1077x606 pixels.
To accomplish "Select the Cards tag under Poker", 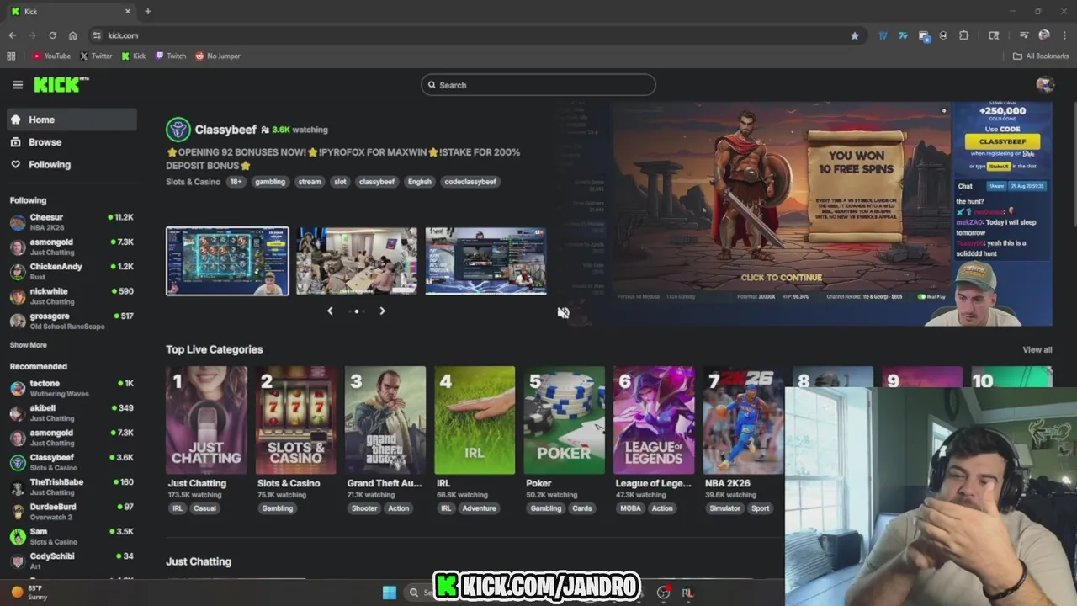I will click(x=582, y=508).
